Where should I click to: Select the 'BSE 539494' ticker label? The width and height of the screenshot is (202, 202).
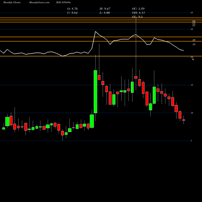pos(63,2)
